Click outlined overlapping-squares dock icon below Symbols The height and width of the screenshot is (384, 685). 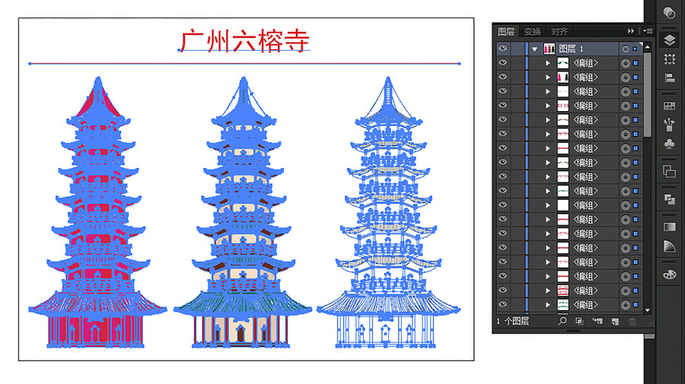669,172
